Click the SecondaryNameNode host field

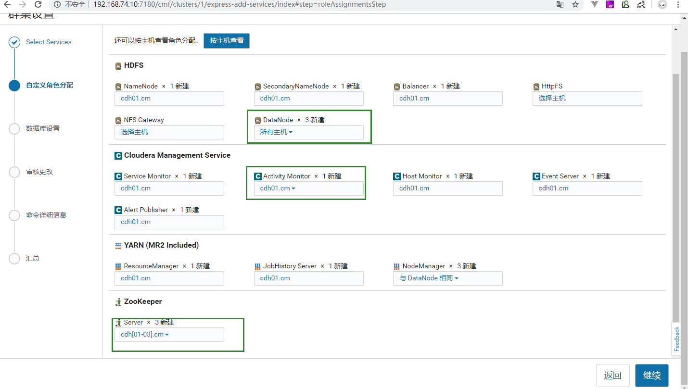pos(308,99)
